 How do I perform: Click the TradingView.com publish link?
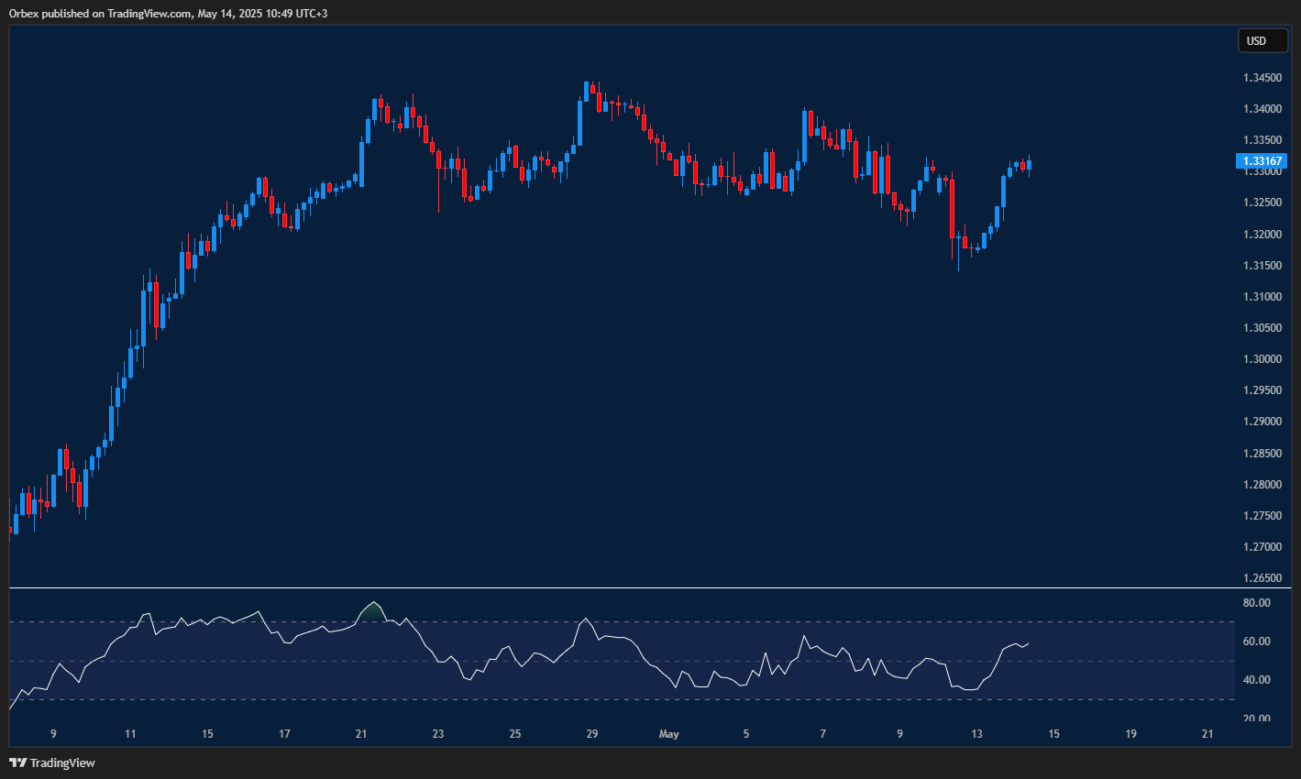pyautogui.click(x=147, y=14)
